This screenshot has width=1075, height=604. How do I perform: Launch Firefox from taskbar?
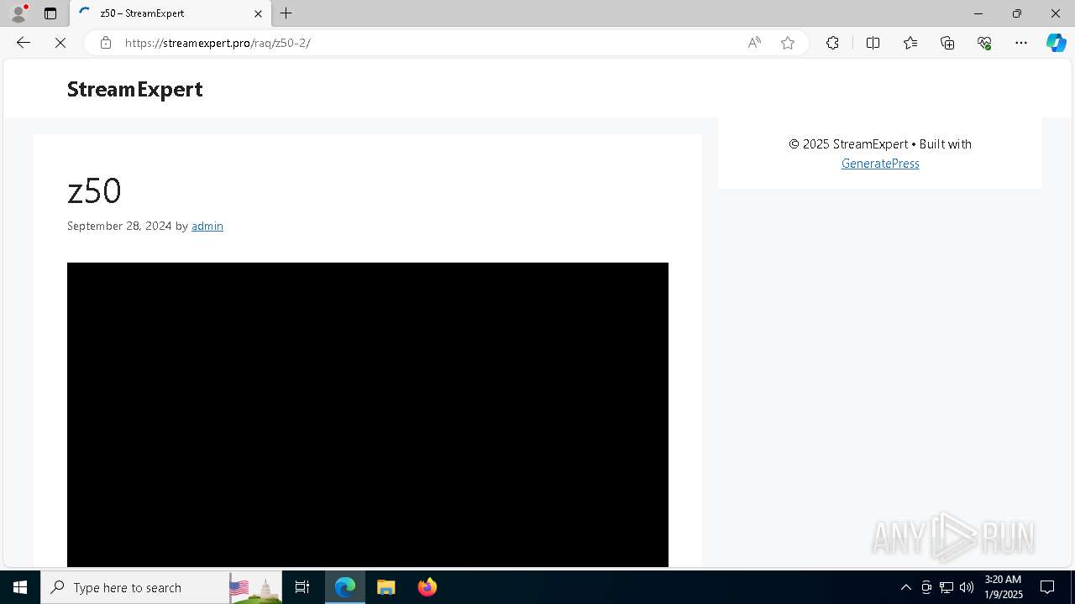click(x=427, y=587)
